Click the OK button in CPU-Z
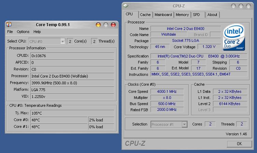The width and height of the screenshot is (257, 153). point(239,144)
